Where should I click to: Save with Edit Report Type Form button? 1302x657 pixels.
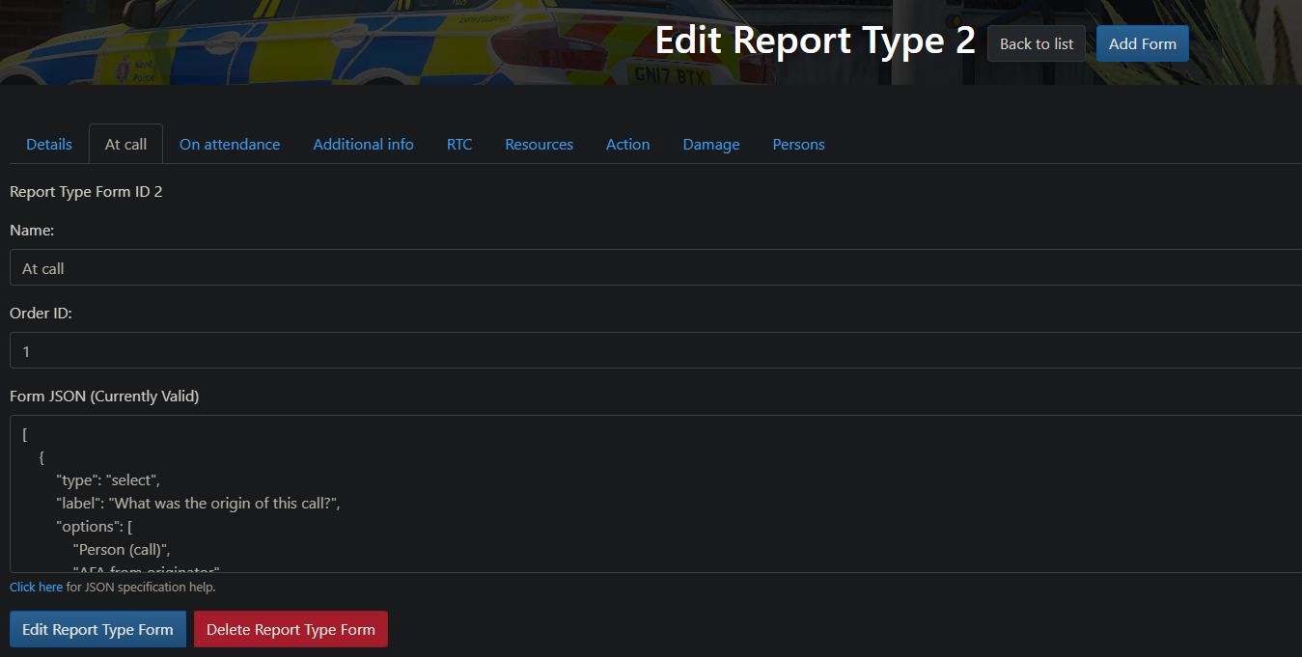coord(97,629)
